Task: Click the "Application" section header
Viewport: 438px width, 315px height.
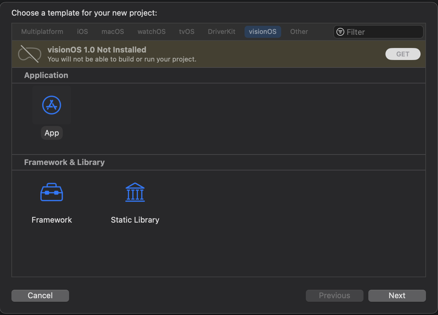Action: click(x=46, y=75)
